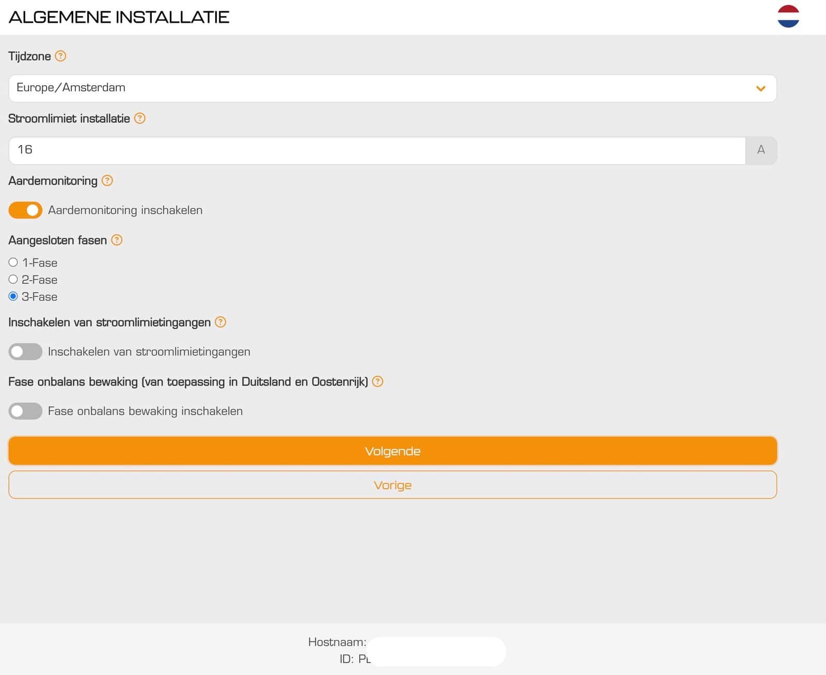Image resolution: width=826 pixels, height=675 pixels.
Task: Click the Aardemonitoring inschakelen label text
Action: coord(125,210)
